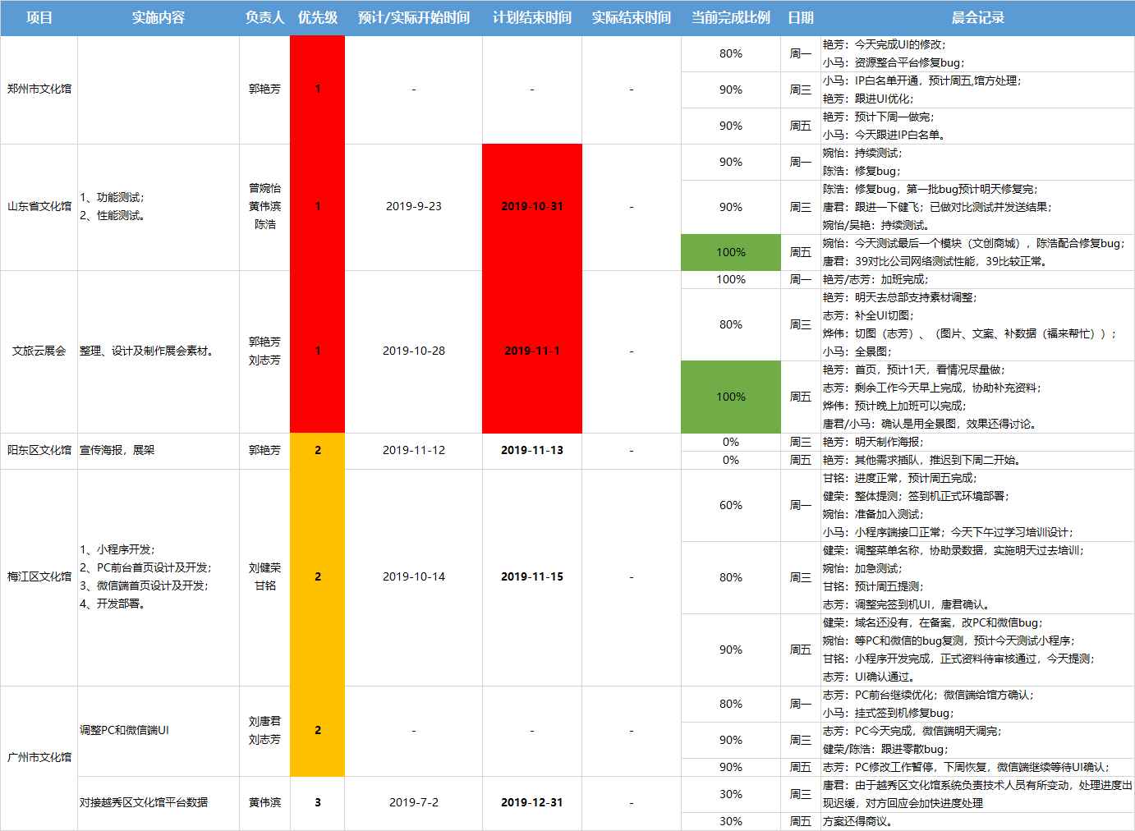
Task: Click the note 婉怡：持续测试 / 陈浩：修复bug
Action: pyautogui.click(x=977, y=162)
